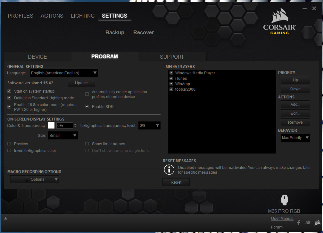Switch to the PROFILES tab
323x233 pixels.
[x=21, y=16]
